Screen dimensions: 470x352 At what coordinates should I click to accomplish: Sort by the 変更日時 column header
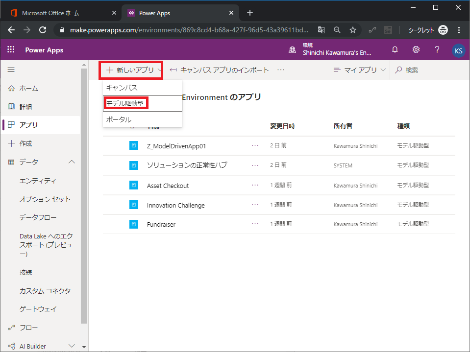282,126
